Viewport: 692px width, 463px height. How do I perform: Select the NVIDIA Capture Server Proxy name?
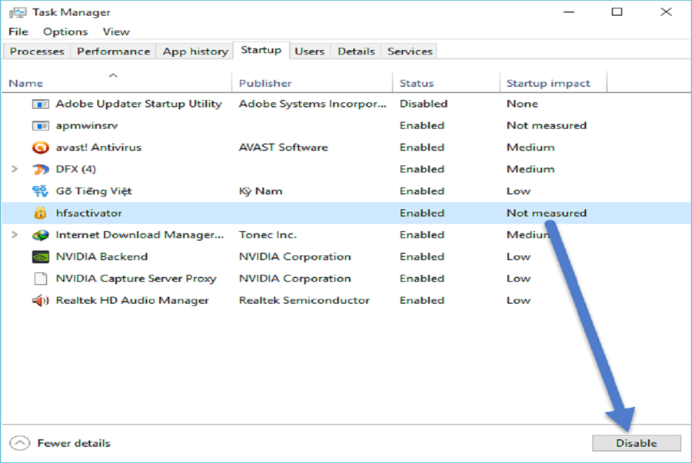click(x=136, y=279)
